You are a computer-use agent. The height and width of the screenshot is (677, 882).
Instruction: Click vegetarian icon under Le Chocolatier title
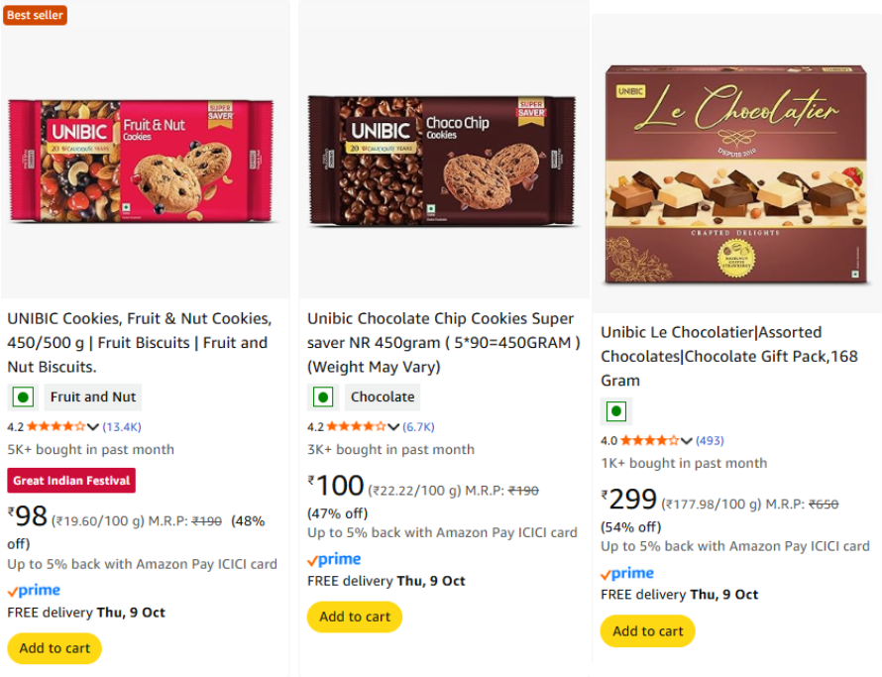616,411
